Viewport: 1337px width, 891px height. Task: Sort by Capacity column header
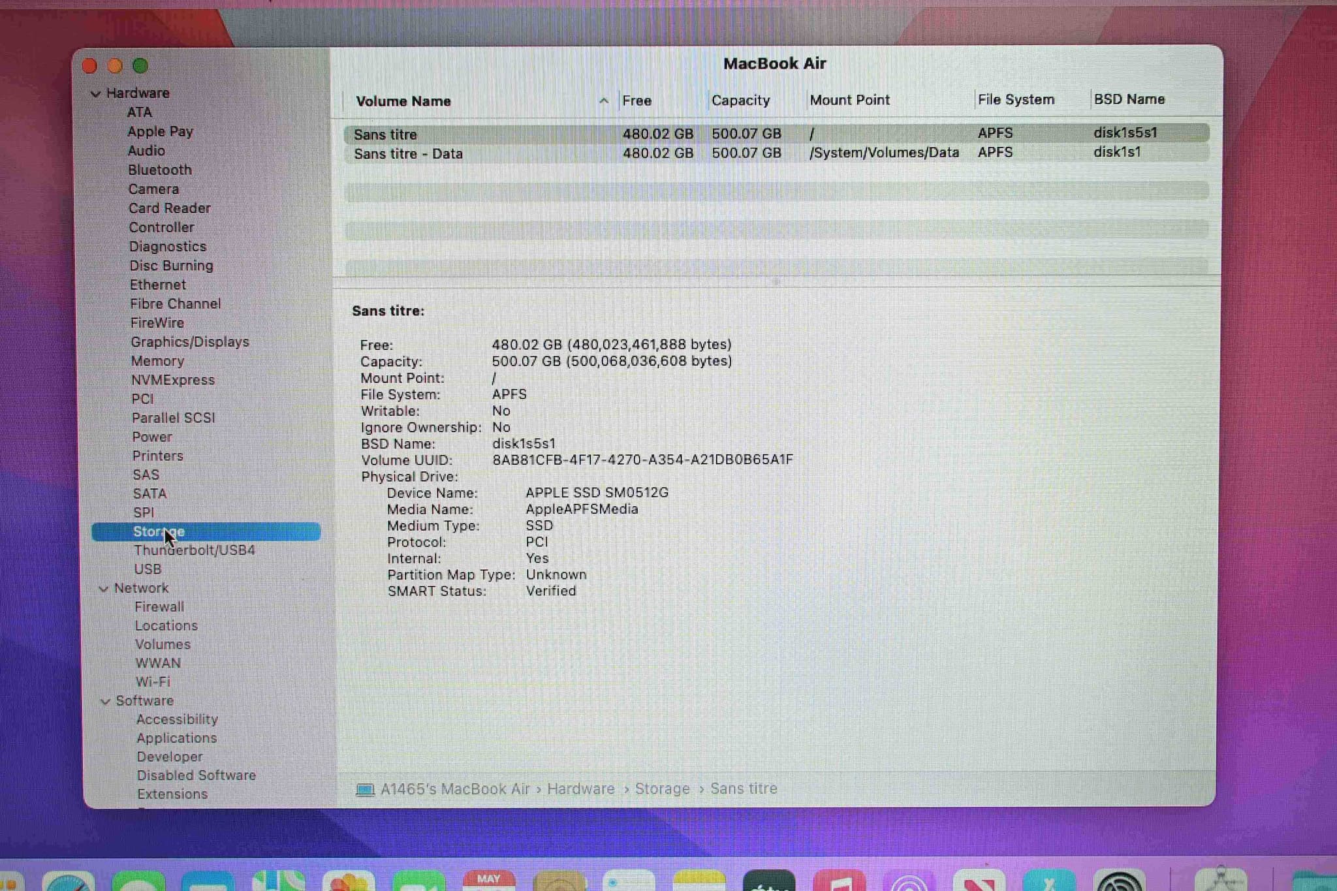coord(740,100)
